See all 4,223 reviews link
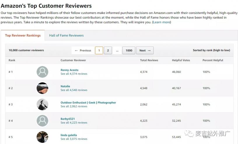This screenshot has width=238, height=144. click(74, 122)
